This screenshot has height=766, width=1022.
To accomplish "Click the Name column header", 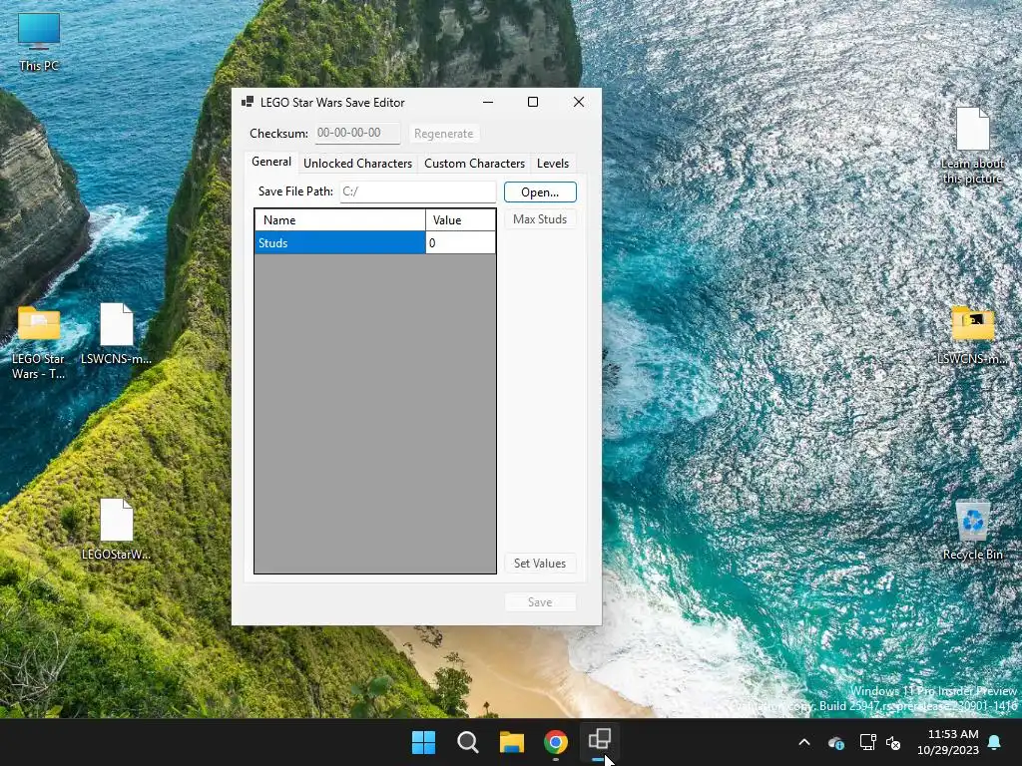I will pos(339,220).
